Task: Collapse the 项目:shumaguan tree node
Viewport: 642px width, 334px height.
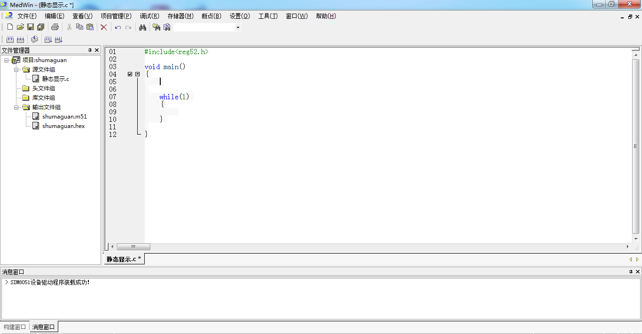Action: pos(7,60)
